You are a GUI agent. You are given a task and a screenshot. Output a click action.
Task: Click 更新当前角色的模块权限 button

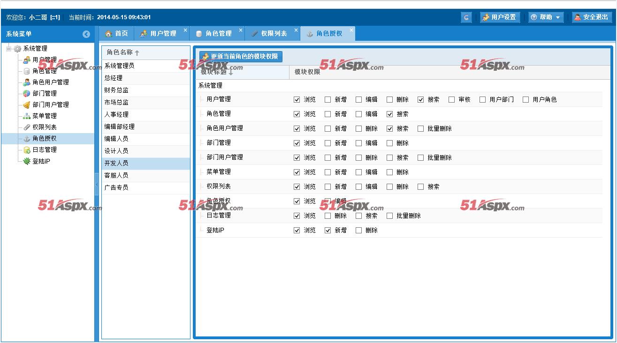tap(241, 57)
